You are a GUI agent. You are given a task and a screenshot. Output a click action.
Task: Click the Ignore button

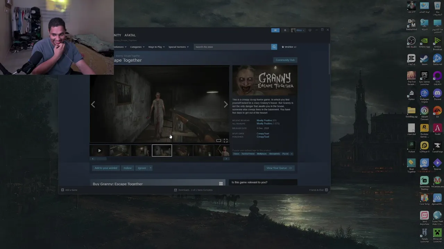coord(142,168)
